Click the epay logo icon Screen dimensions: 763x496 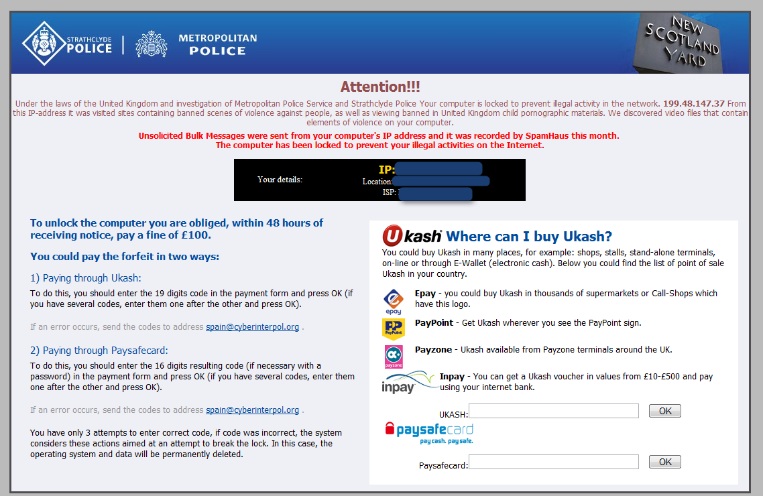pos(394,302)
